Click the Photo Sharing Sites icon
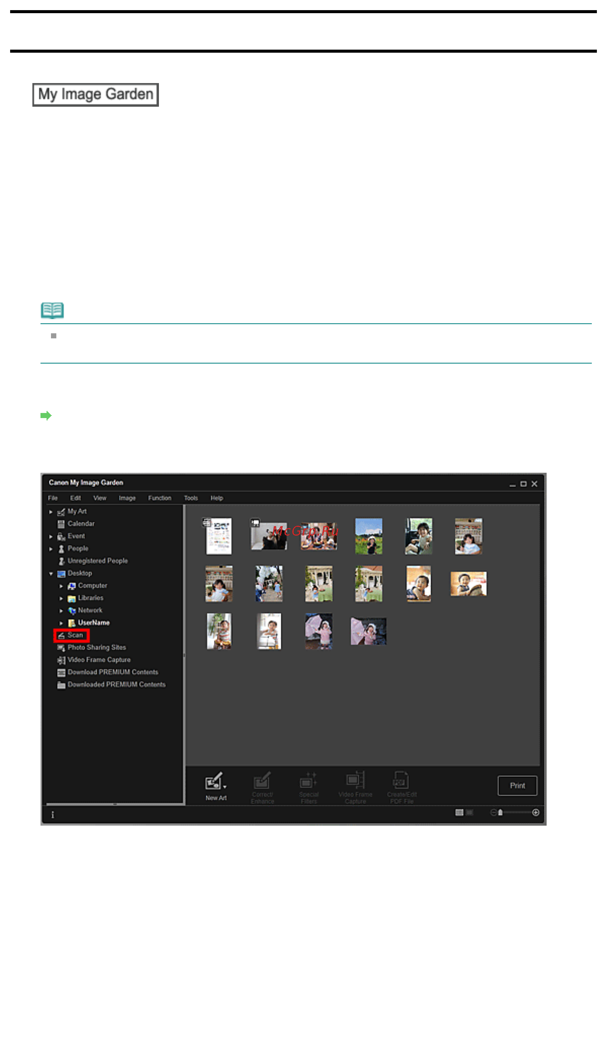Viewport: 607px width, 1061px height. pyautogui.click(x=61, y=648)
